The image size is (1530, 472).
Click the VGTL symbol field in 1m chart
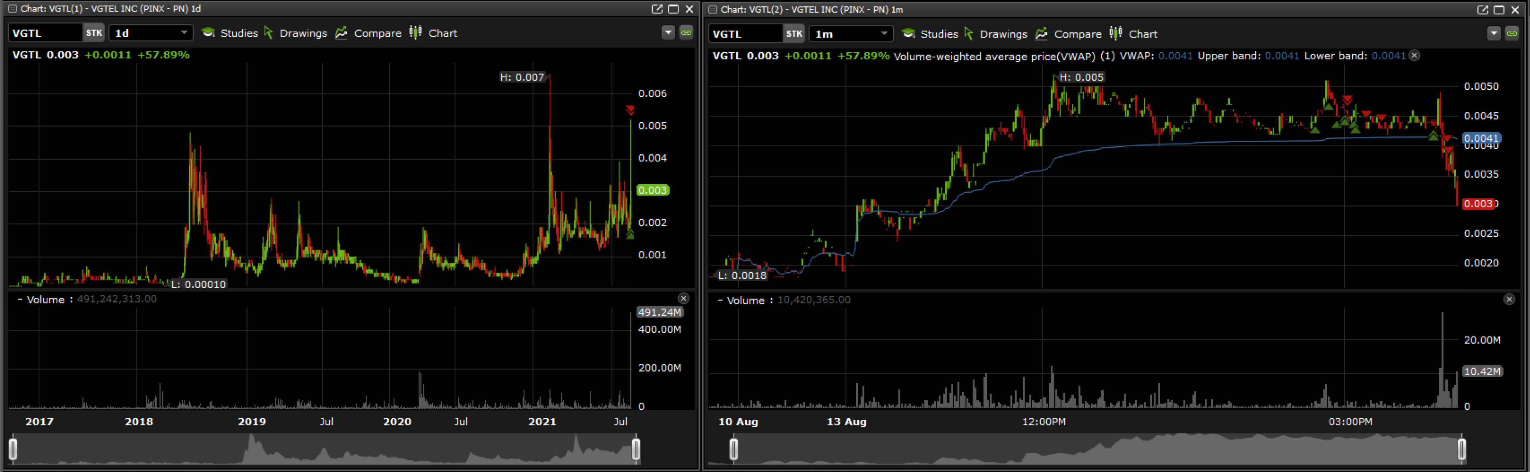(x=745, y=34)
